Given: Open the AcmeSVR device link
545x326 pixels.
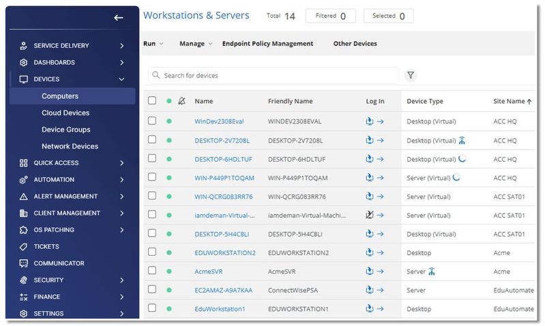Looking at the screenshot, I should (x=209, y=272).
